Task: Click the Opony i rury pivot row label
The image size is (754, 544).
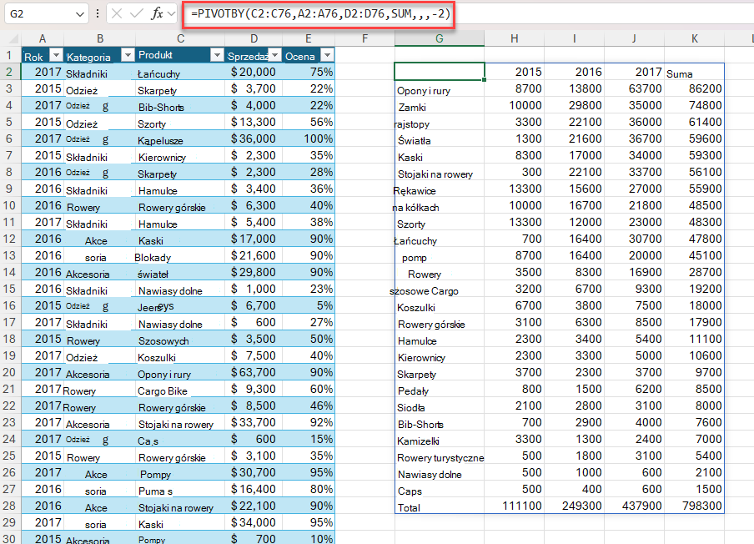Action: tap(424, 91)
